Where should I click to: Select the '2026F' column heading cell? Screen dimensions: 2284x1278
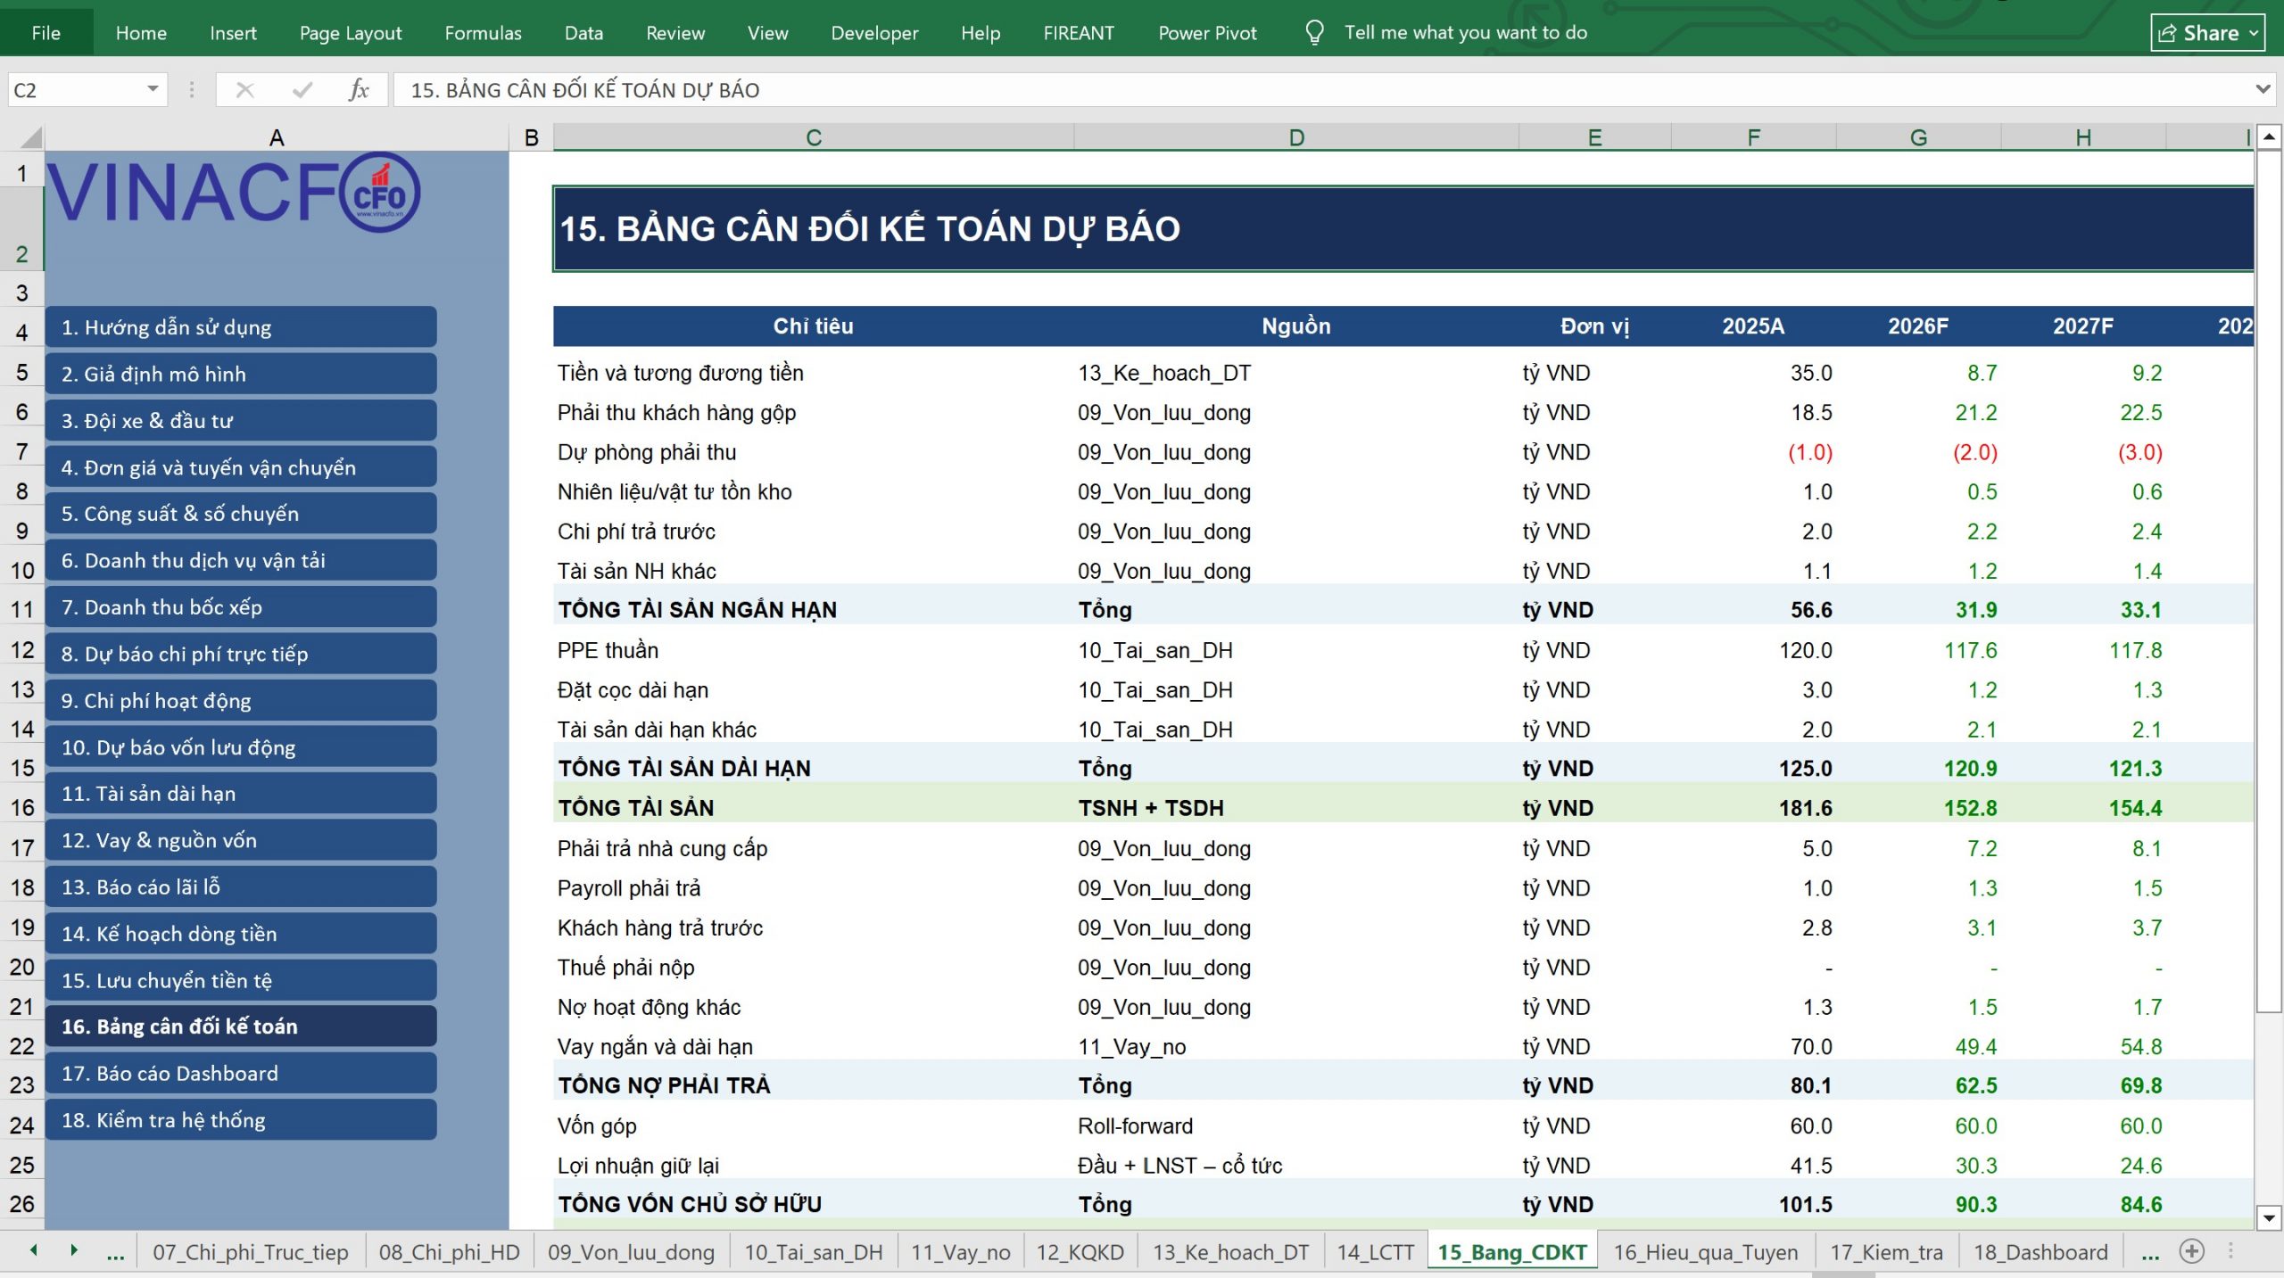[1918, 326]
